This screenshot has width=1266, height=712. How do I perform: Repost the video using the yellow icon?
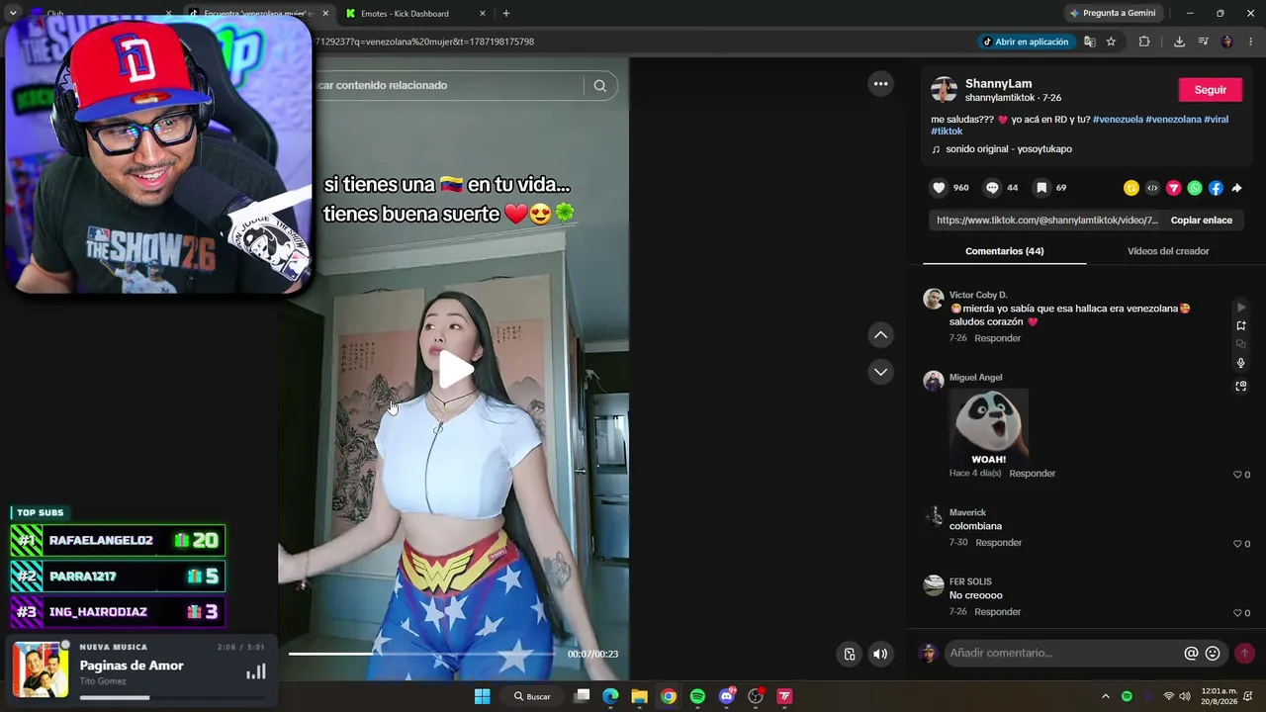(x=1131, y=188)
